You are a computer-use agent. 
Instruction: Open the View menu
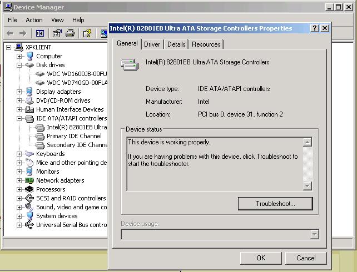(57, 20)
